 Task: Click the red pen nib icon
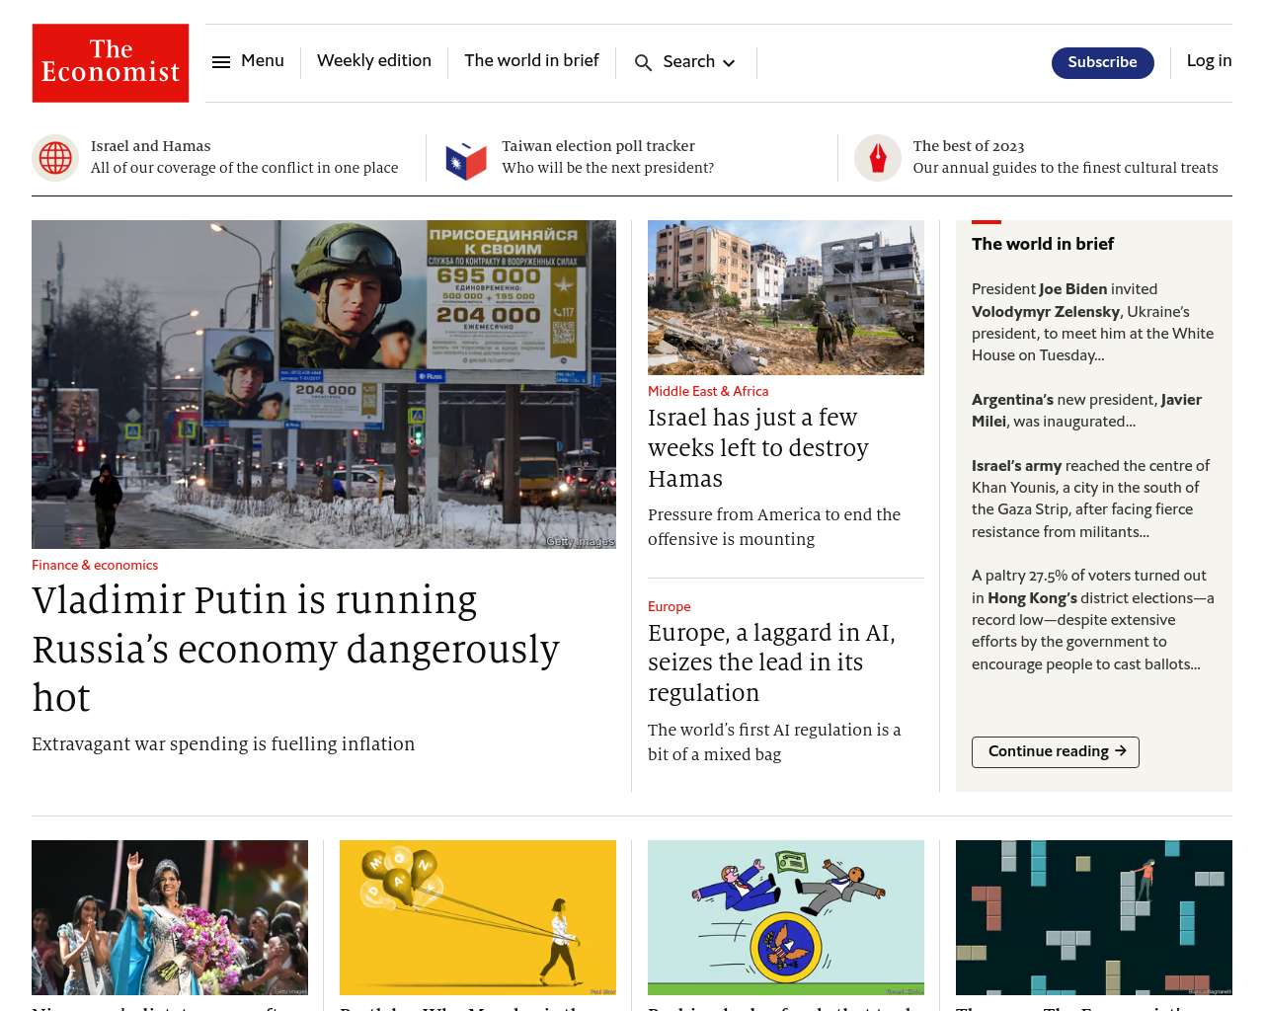878,158
